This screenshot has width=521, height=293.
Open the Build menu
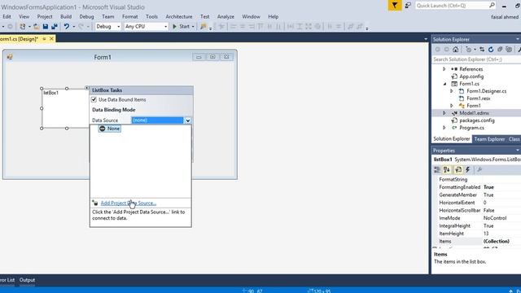pos(66,16)
